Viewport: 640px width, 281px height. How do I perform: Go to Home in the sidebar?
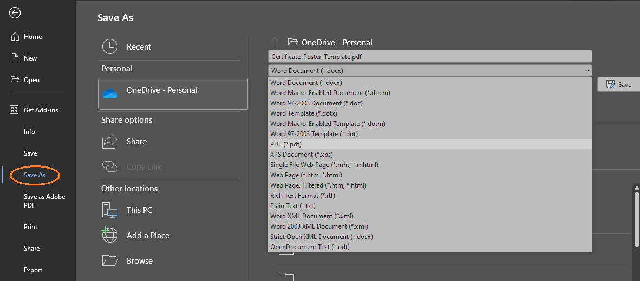[x=32, y=37]
